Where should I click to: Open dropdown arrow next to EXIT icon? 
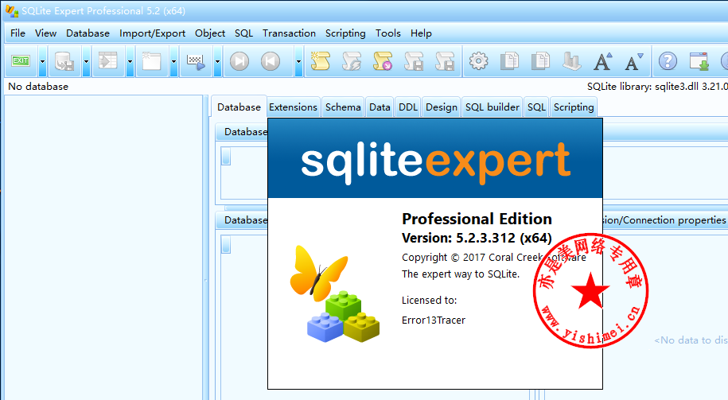coord(42,61)
